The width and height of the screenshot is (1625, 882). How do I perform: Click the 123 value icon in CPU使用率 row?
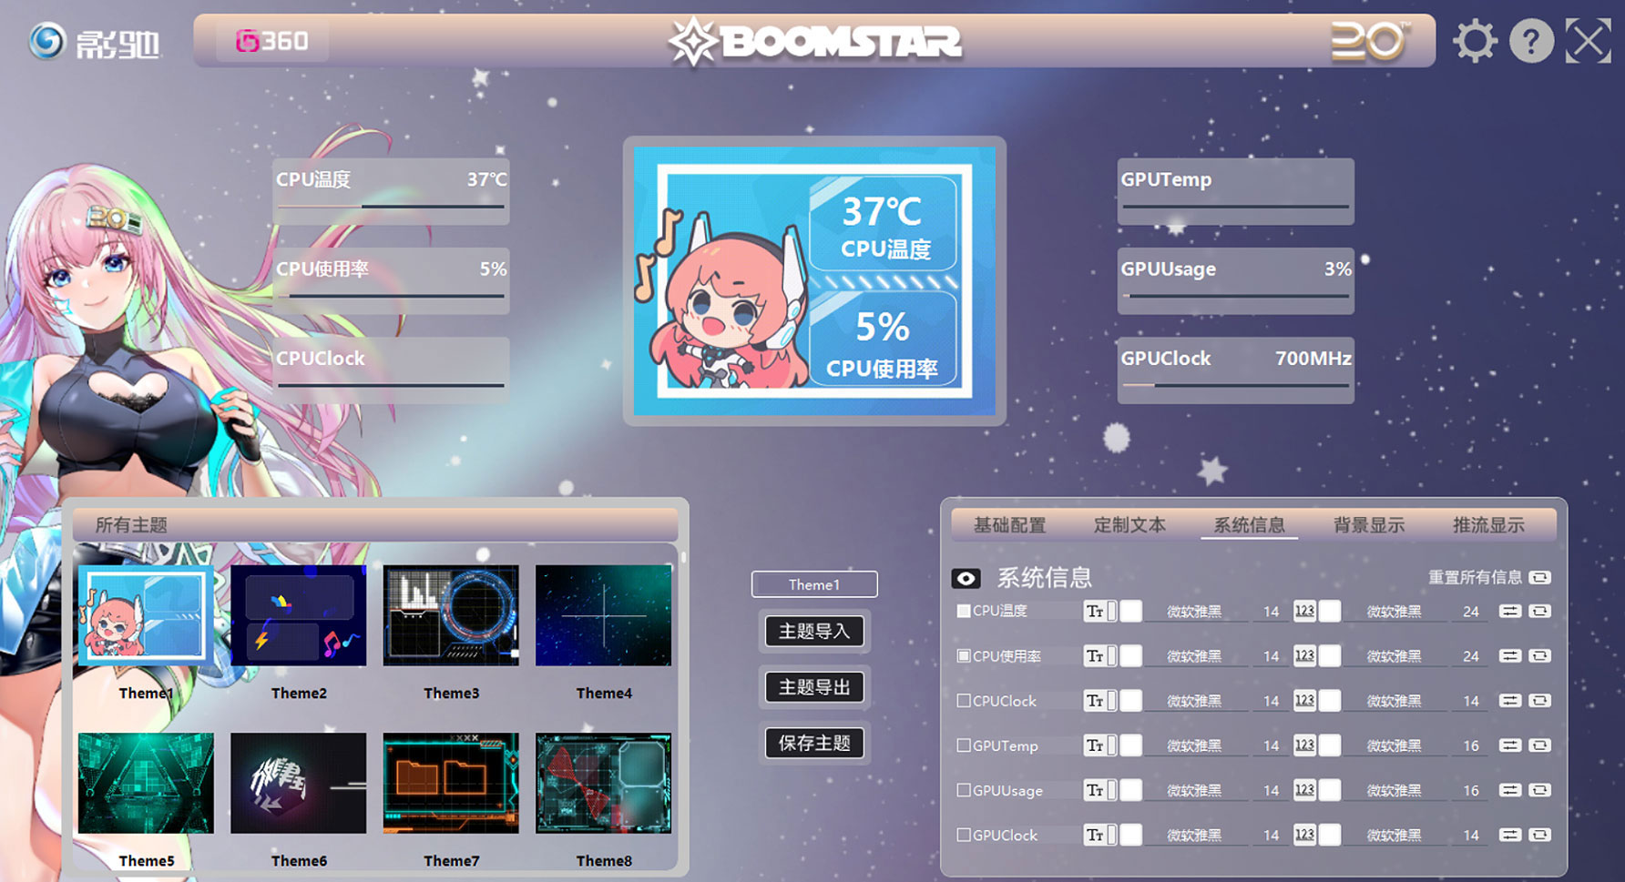tap(1304, 656)
